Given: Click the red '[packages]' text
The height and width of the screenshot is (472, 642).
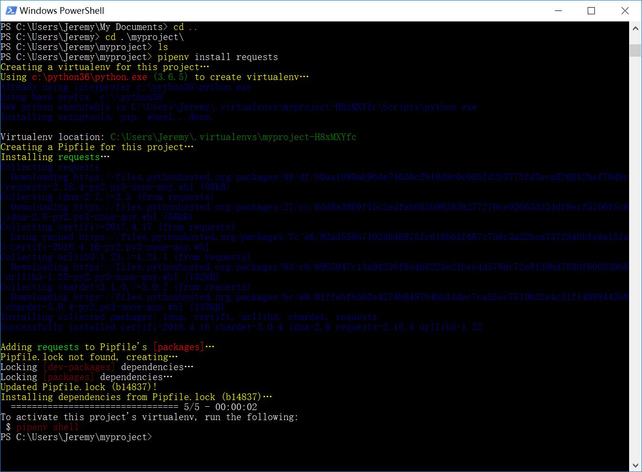Looking at the screenshot, I should click(x=179, y=347).
